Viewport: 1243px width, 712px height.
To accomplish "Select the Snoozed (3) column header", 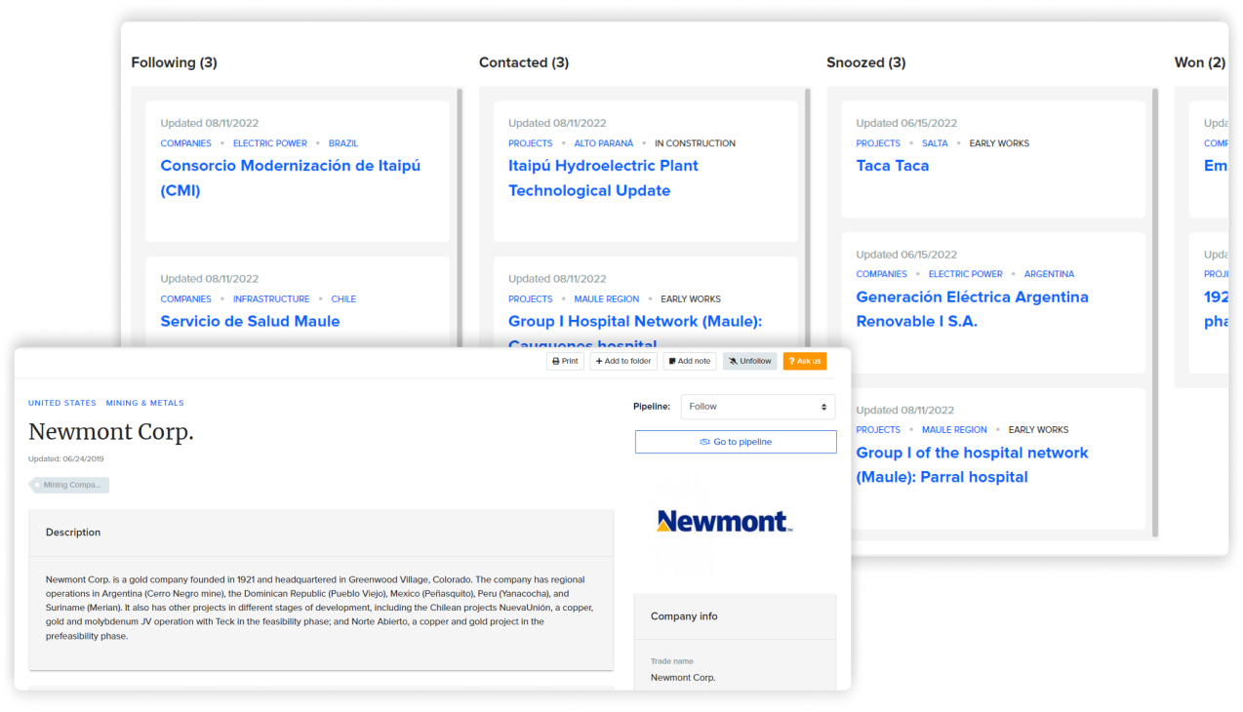I will [x=865, y=61].
